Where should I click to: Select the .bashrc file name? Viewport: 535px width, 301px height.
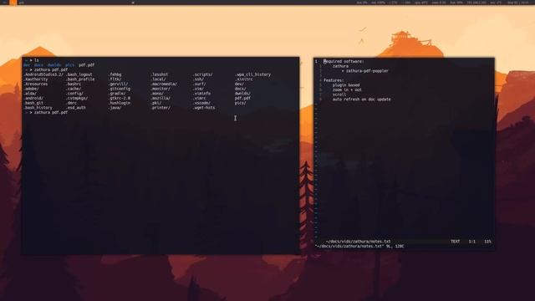74,84
